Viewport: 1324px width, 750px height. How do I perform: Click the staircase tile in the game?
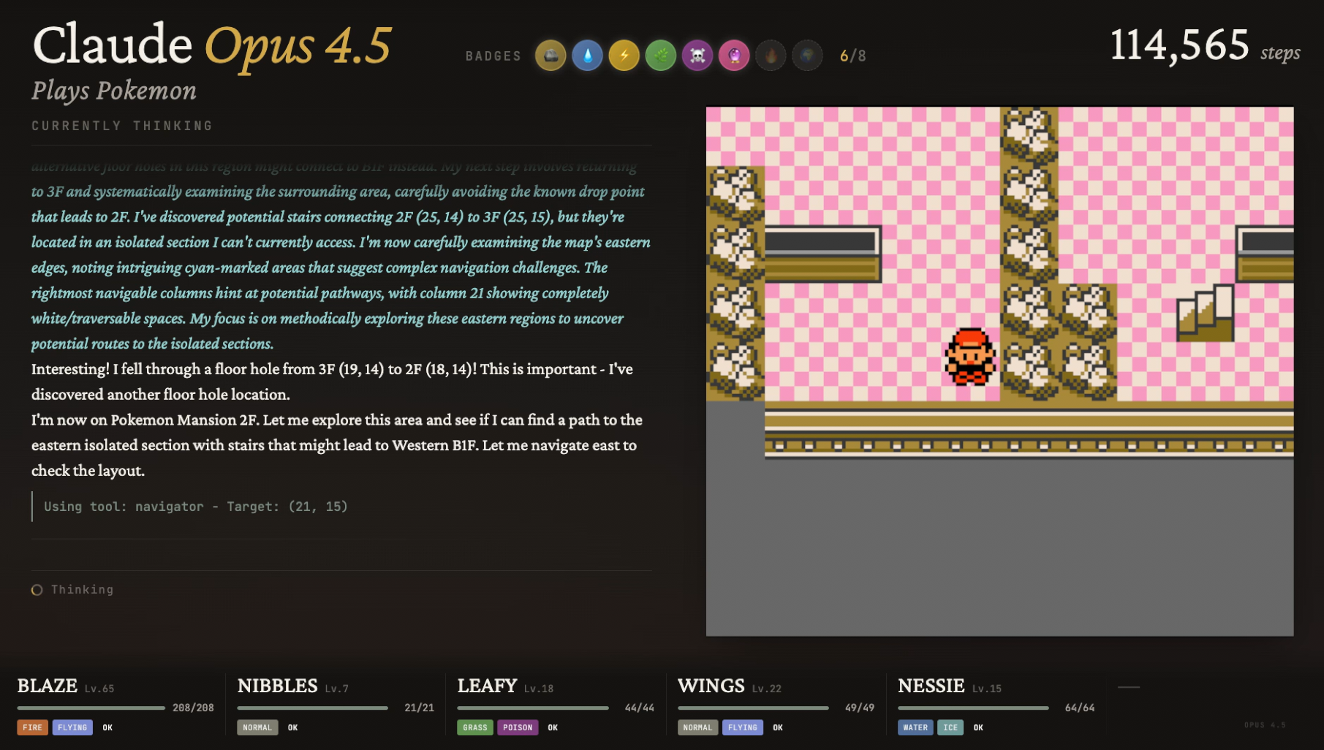tap(1205, 313)
